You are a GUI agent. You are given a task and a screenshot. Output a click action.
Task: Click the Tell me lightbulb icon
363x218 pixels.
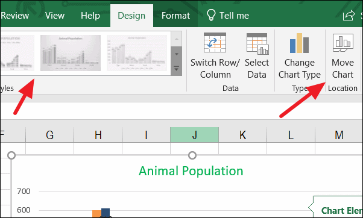(211, 15)
